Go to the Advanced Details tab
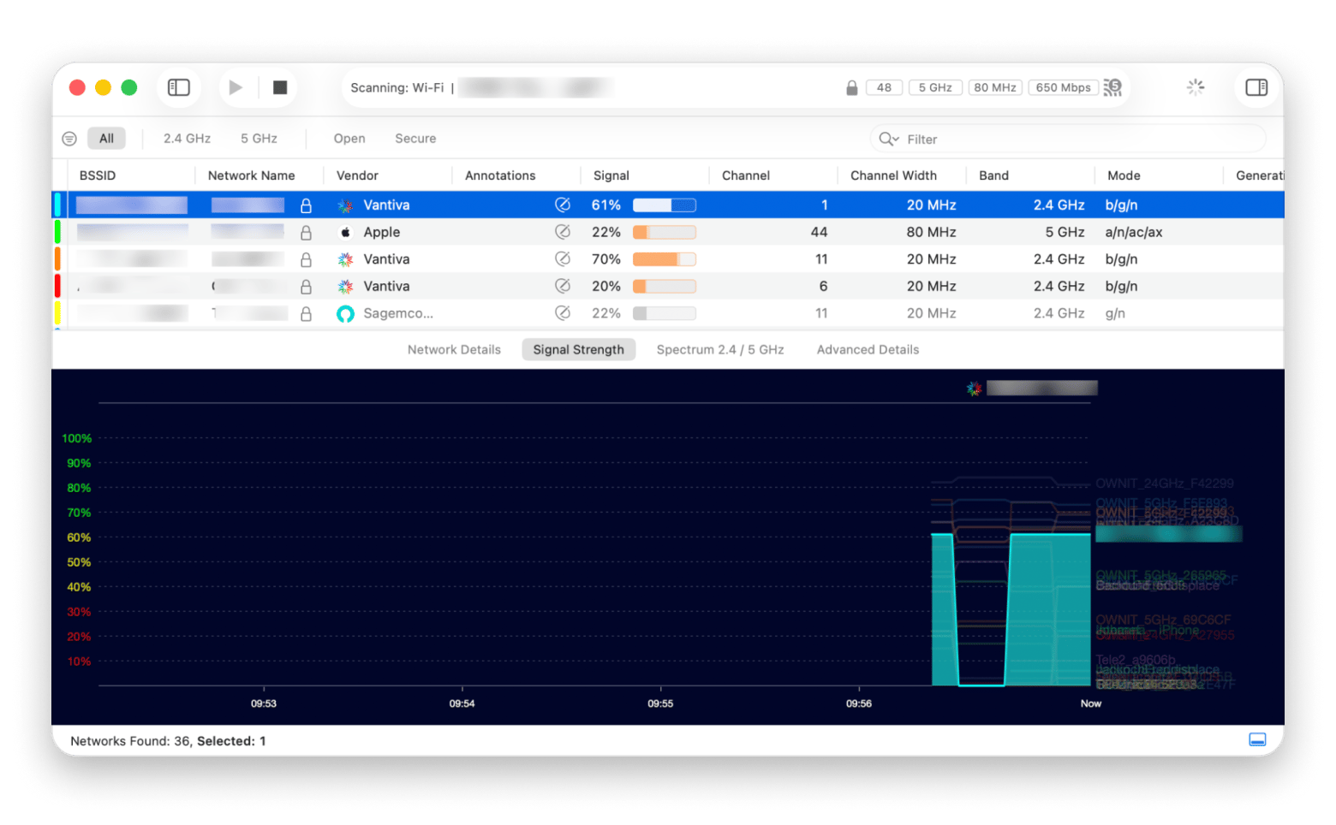The height and width of the screenshot is (825, 1336). pos(868,350)
